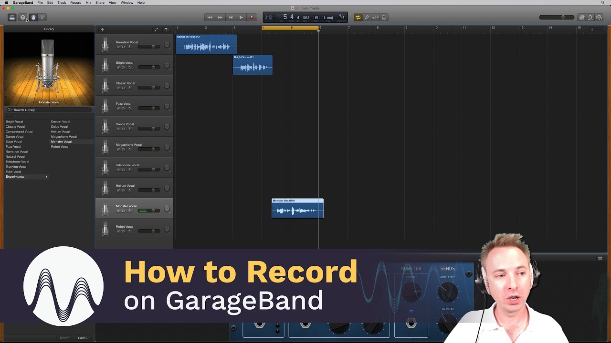Go to beginning with the transport button
Image resolution: width=611 pixels, height=343 pixels.
pos(231,18)
